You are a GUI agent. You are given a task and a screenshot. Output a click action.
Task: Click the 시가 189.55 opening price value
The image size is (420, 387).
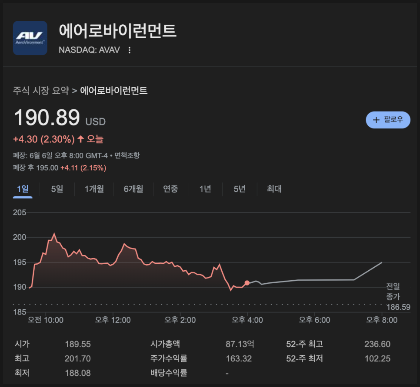pos(78,344)
